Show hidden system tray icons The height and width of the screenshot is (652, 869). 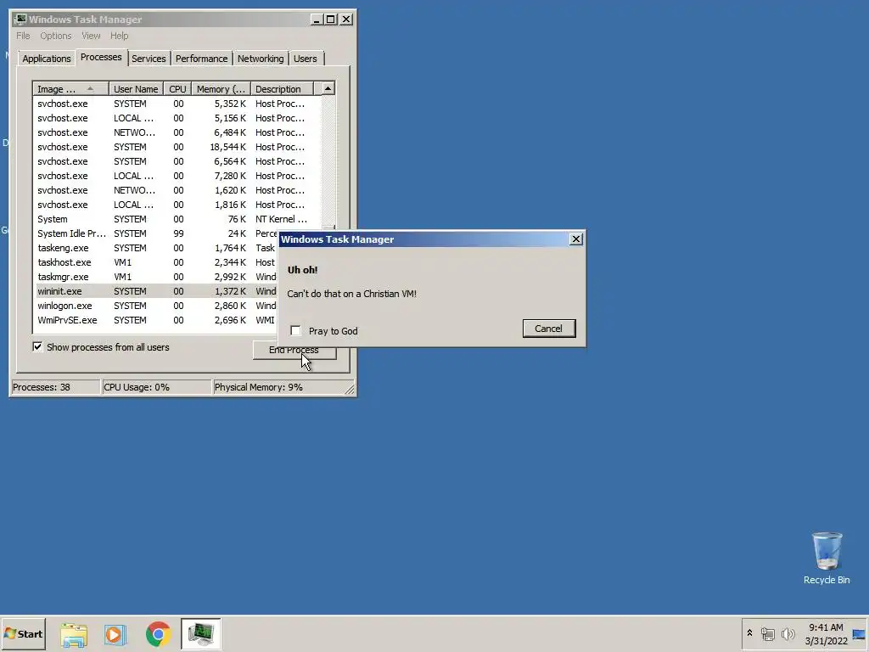(x=749, y=633)
